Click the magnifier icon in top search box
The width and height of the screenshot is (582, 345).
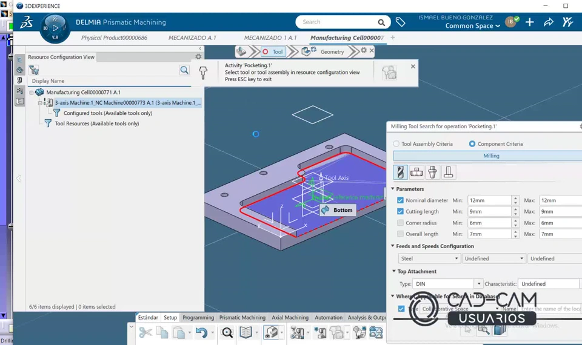[381, 22]
